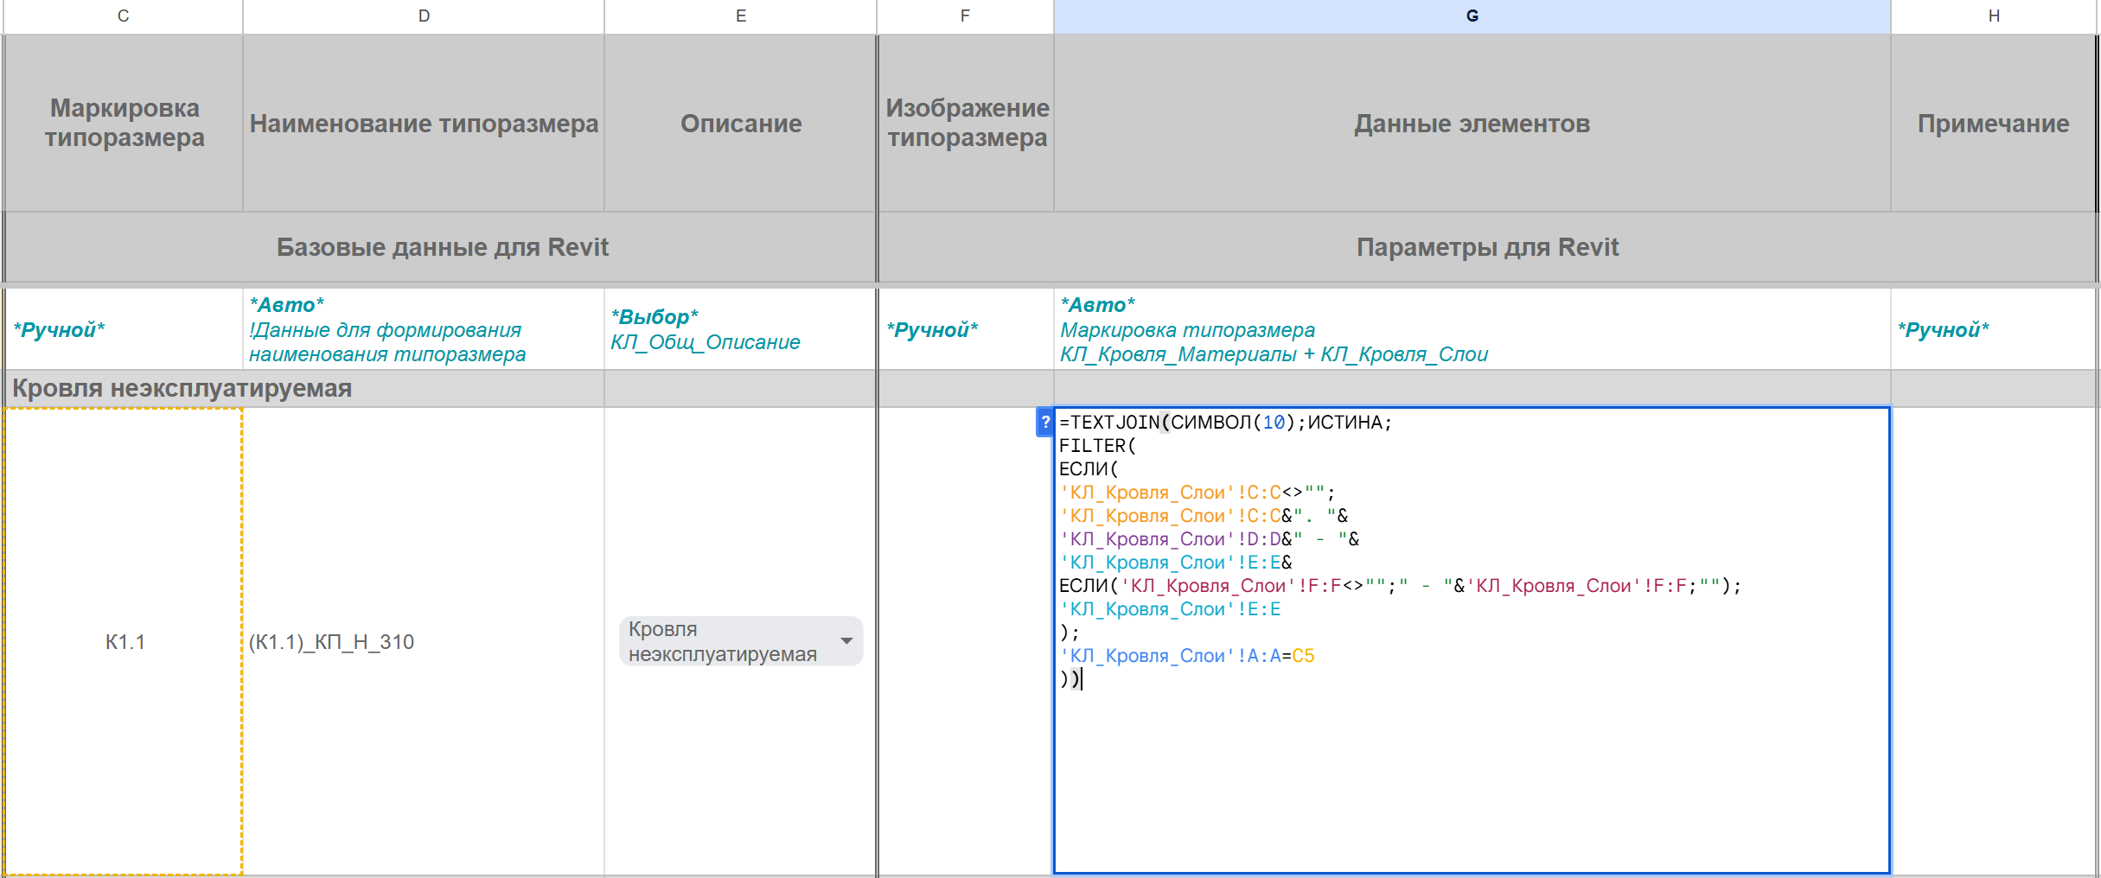Viewport: 2101px width, 878px height.
Task: Click the Данные элементов header cell
Action: click(1472, 123)
